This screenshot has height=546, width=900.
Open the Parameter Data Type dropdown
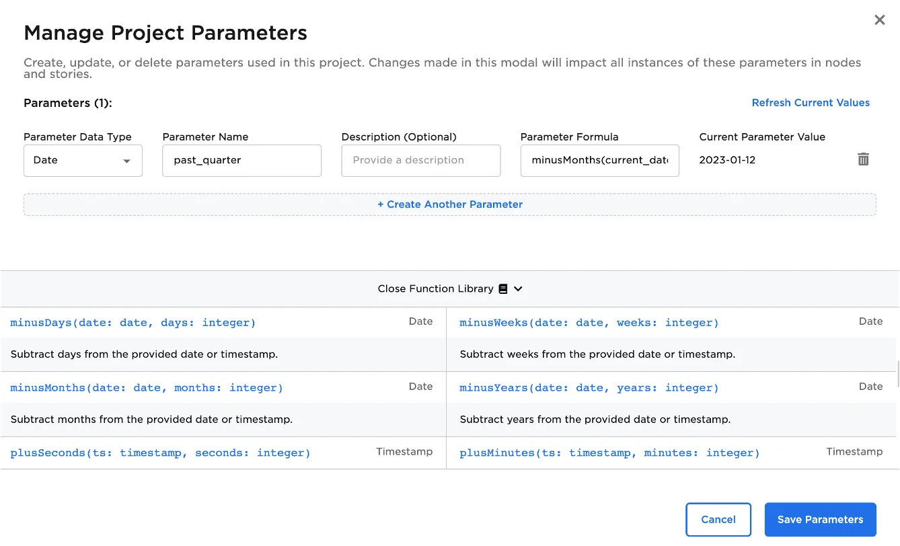point(83,161)
